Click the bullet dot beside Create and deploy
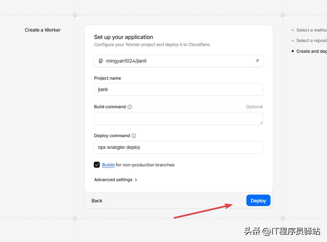 click(x=293, y=51)
